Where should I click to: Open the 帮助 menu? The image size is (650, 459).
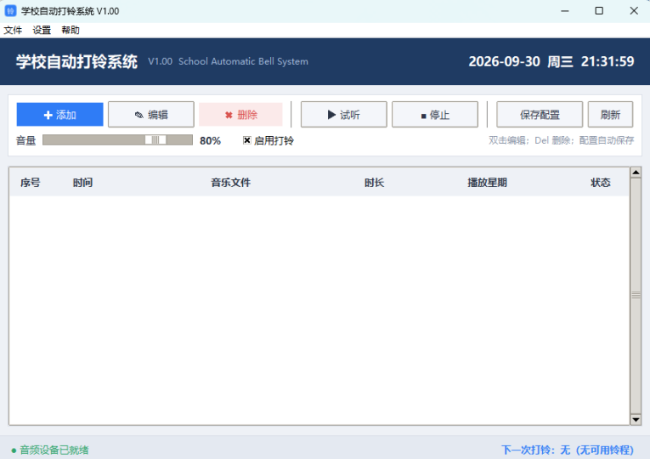pyautogui.click(x=71, y=31)
